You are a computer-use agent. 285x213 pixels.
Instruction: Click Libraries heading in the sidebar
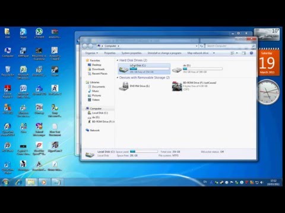(x=93, y=82)
